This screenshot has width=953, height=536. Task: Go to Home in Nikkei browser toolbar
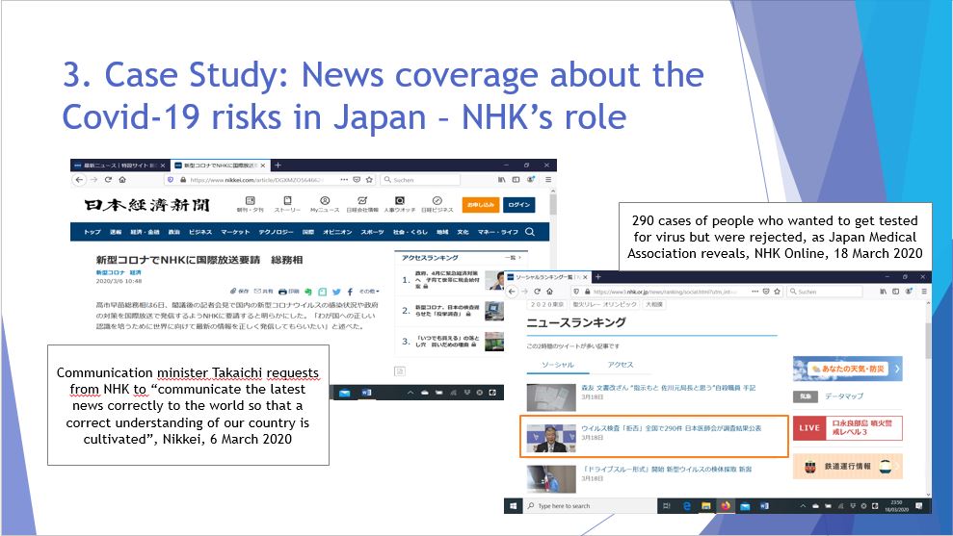click(x=122, y=180)
